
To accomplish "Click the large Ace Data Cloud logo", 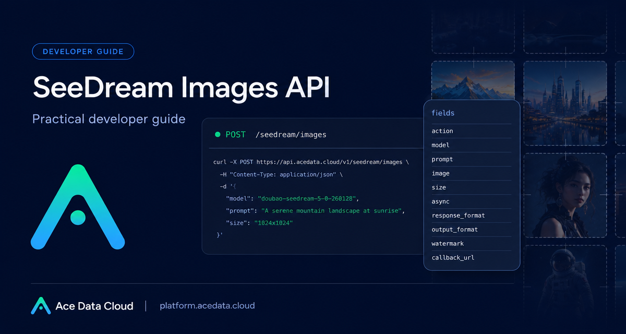I will [78, 207].
